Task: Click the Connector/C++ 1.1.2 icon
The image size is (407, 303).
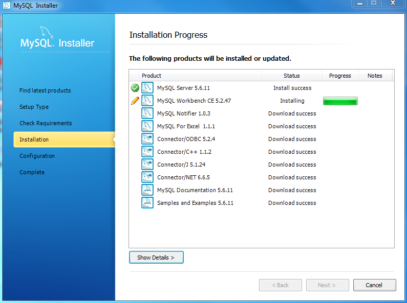Action: click(147, 152)
